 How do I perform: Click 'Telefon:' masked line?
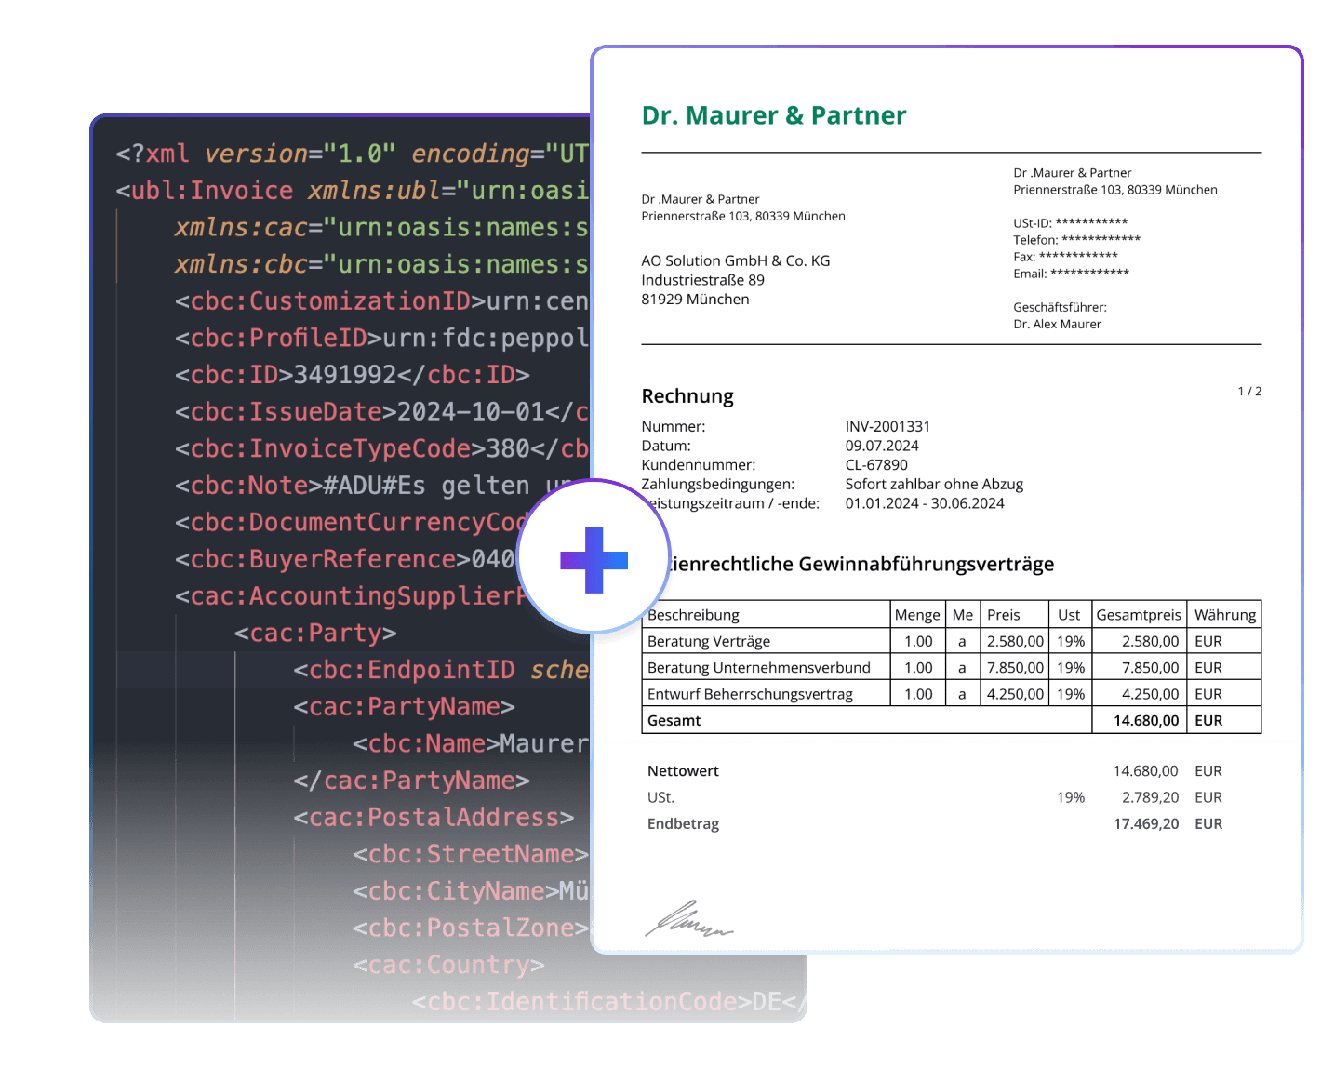click(1076, 240)
